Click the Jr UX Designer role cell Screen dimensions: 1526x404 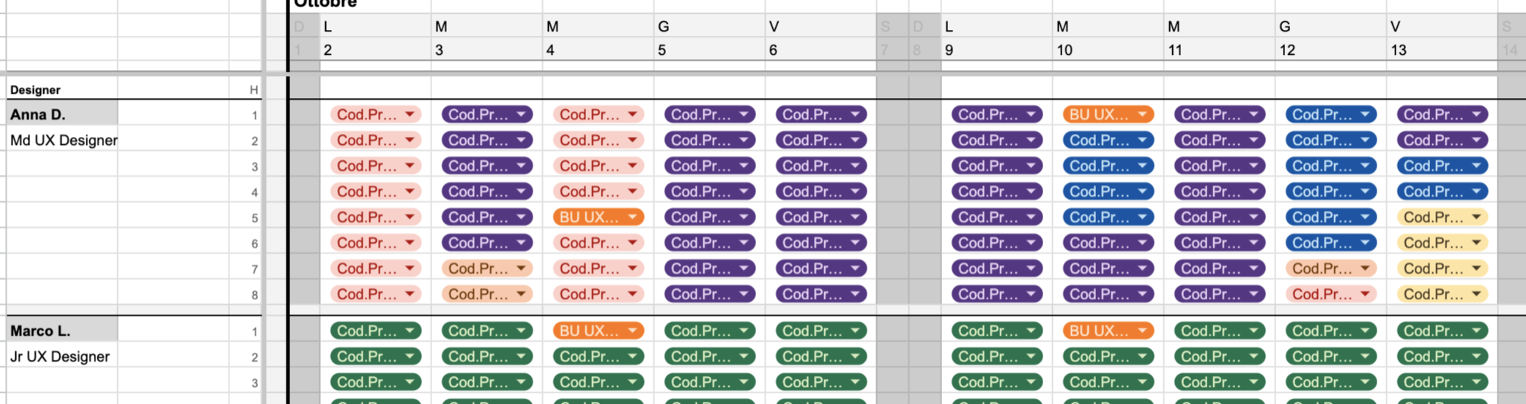point(60,356)
